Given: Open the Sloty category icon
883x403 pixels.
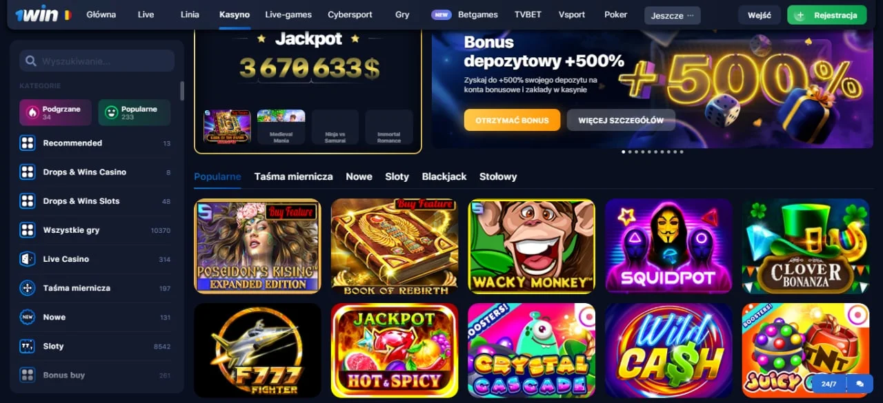Looking at the screenshot, I should (28, 346).
